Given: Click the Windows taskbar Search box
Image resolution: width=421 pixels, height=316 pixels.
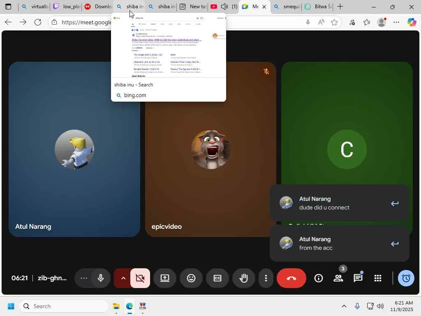Looking at the screenshot, I should tap(64, 306).
